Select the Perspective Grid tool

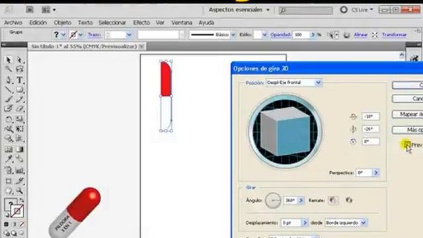[19, 138]
